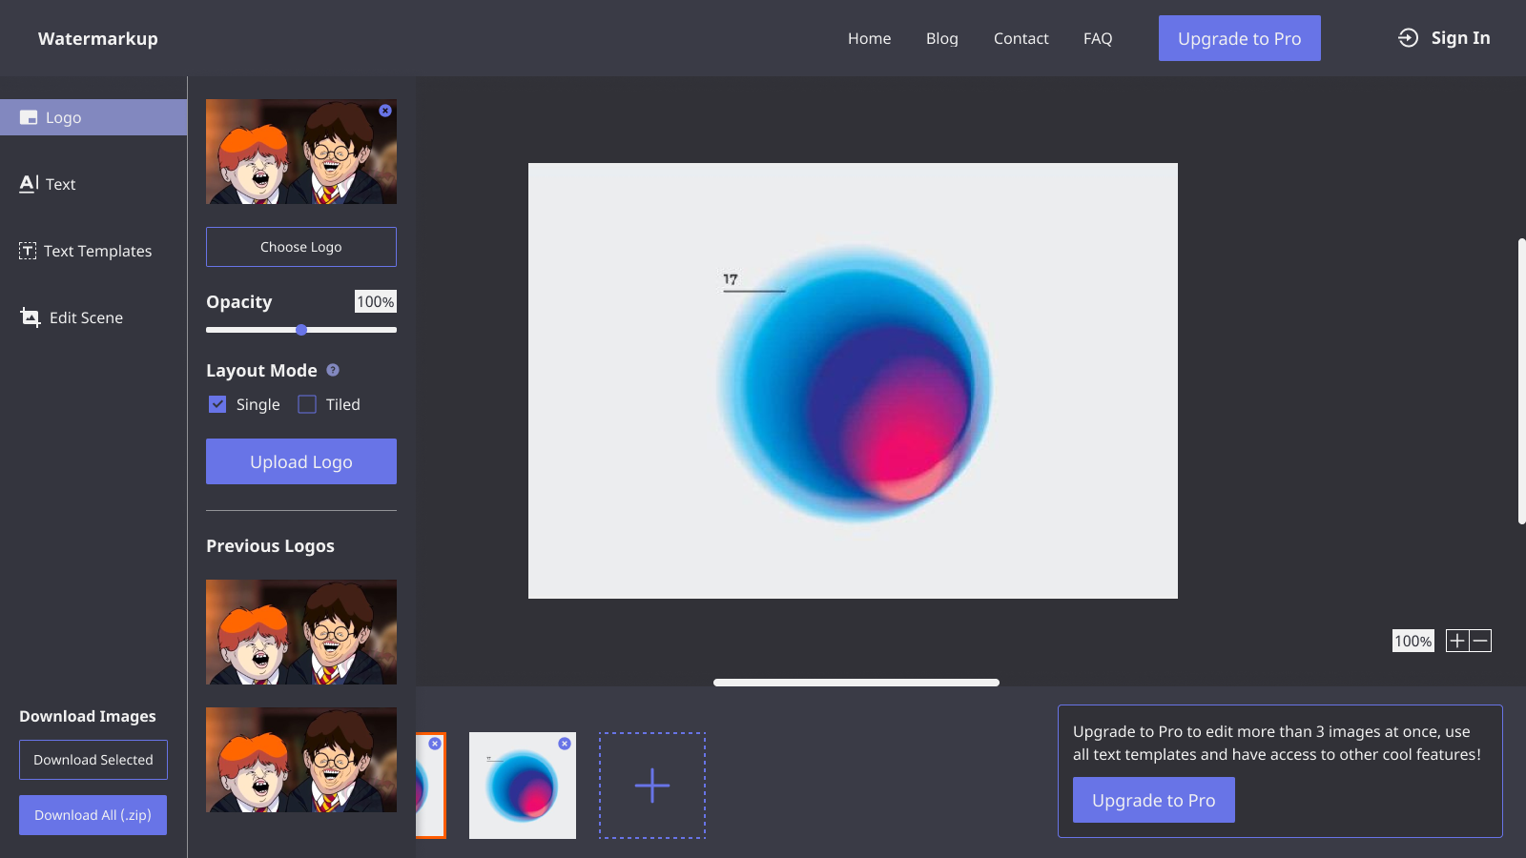Click the zoom out minus icon
This screenshot has height=858, width=1526.
pos(1480,641)
